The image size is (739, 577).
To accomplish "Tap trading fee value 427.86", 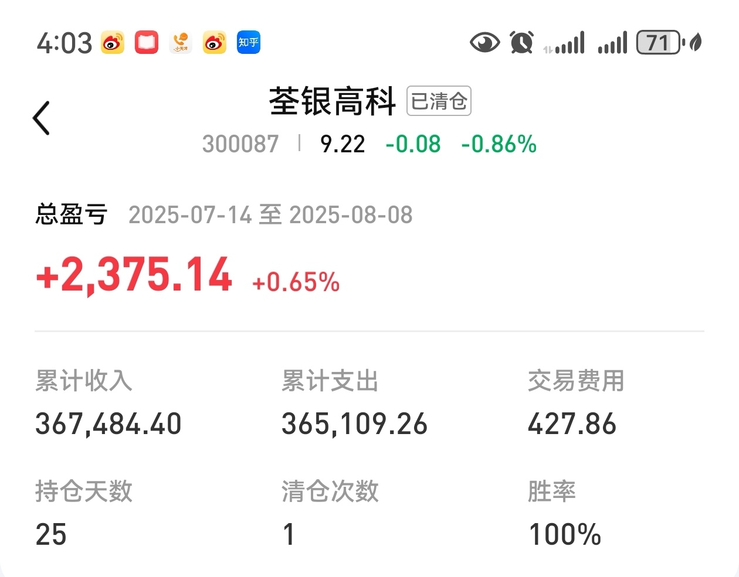I will [572, 424].
